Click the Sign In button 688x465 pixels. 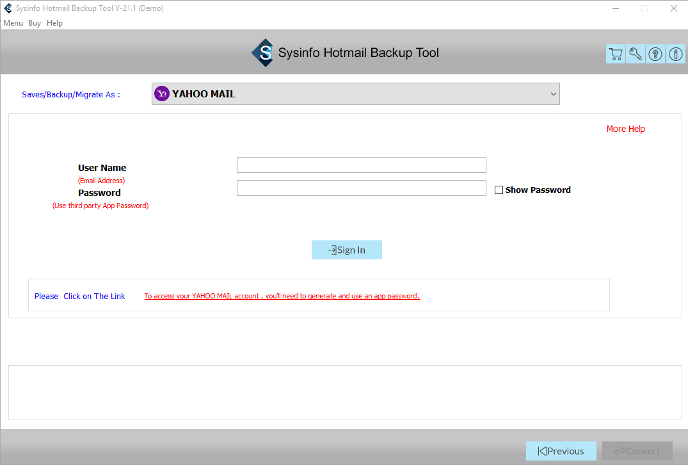point(347,250)
